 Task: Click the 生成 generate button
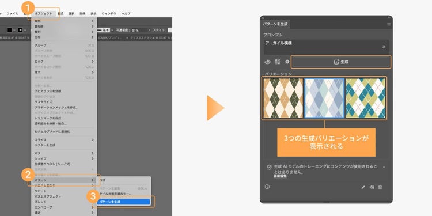(x=341, y=62)
